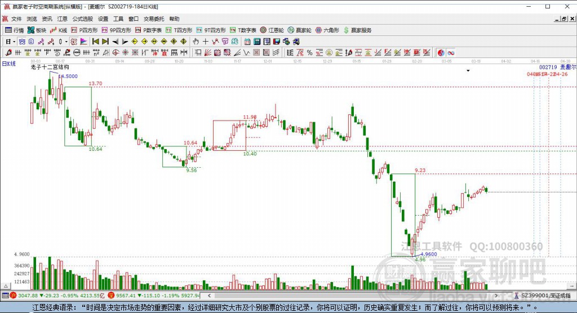
Task: Expand the candlestick style dropdown arrow
Action: click(66, 42)
